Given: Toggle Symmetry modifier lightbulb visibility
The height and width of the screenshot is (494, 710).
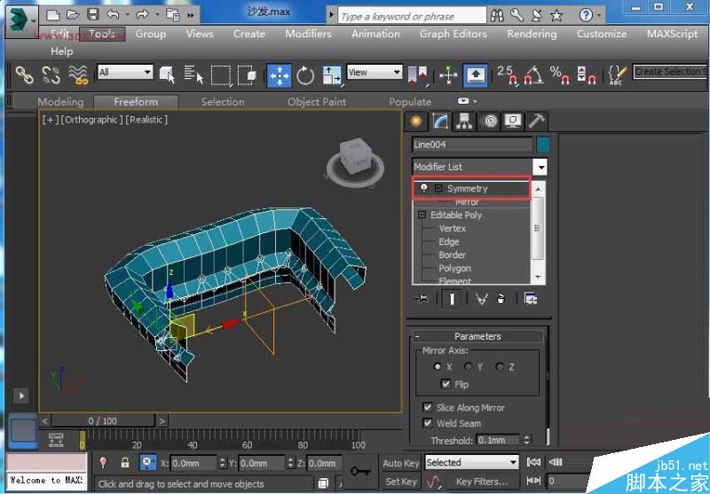Looking at the screenshot, I should (424, 188).
